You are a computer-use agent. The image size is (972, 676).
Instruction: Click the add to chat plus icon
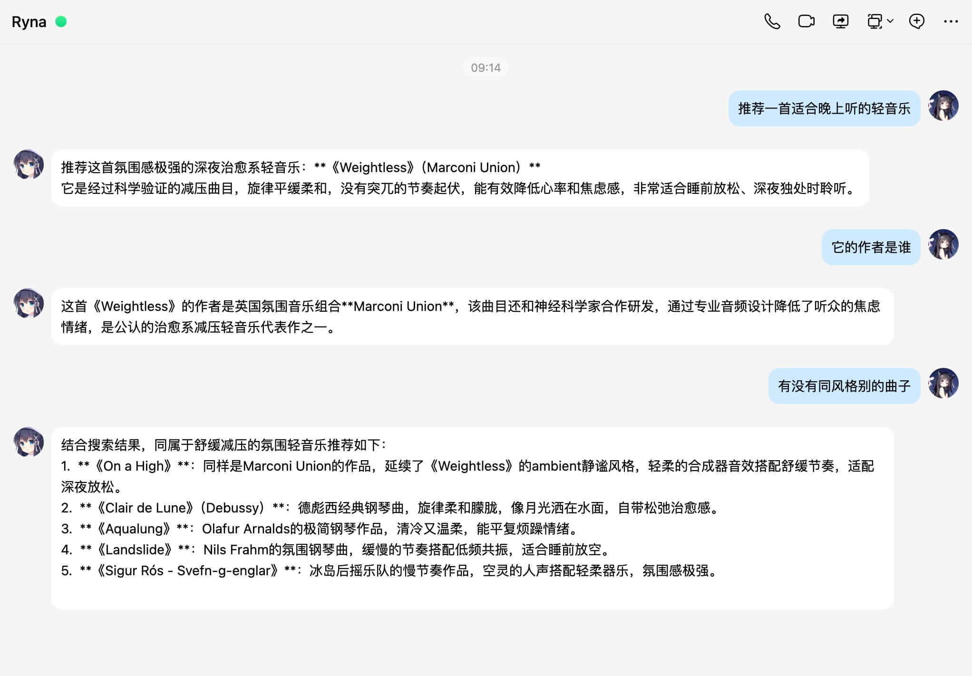(916, 21)
